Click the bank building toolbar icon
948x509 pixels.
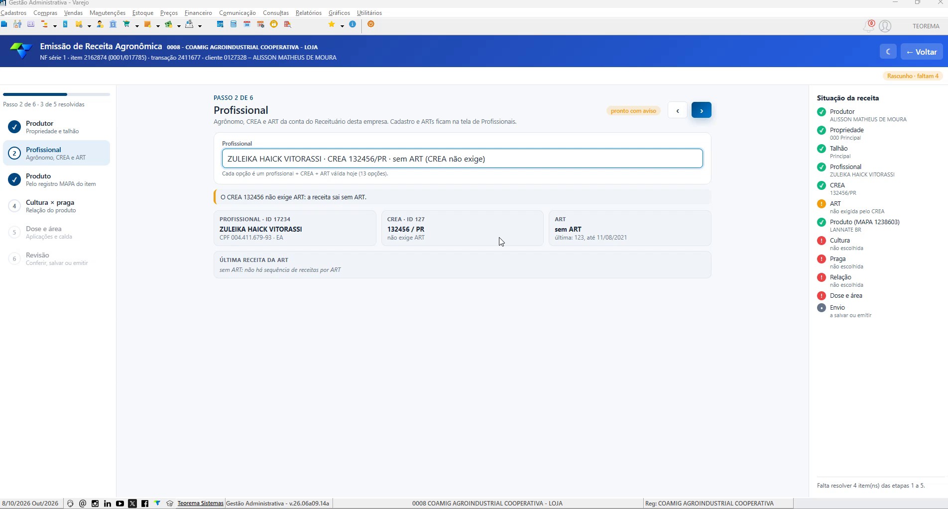[x=113, y=24]
